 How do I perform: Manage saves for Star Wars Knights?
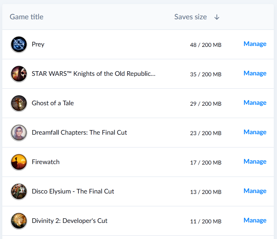(x=255, y=74)
